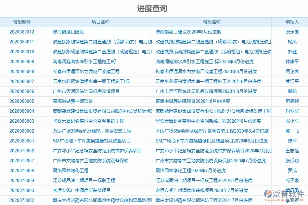Select the 填报人 column header
308x205 pixels.
pos(290,22)
